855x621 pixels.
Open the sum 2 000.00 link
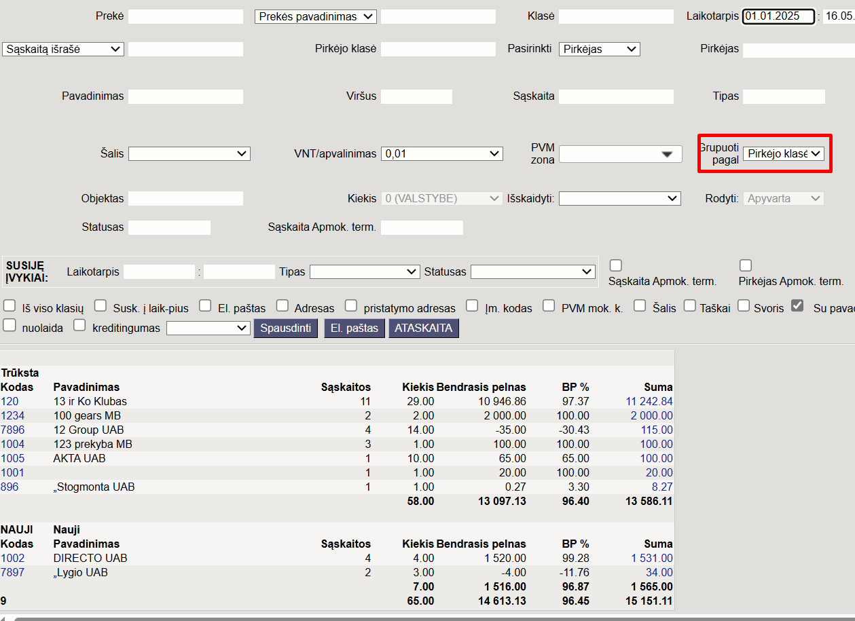pos(652,415)
